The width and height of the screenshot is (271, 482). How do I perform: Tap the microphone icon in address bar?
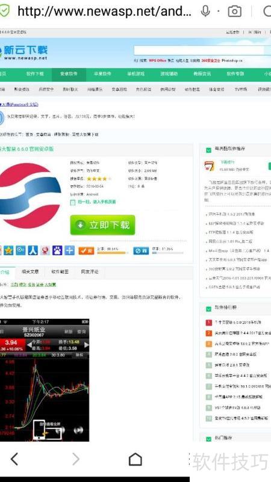point(205,11)
